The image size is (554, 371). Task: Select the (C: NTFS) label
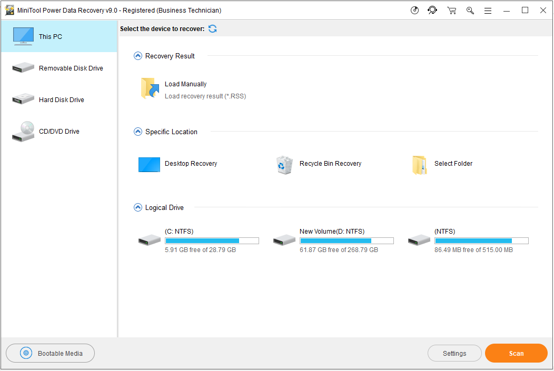tap(179, 232)
